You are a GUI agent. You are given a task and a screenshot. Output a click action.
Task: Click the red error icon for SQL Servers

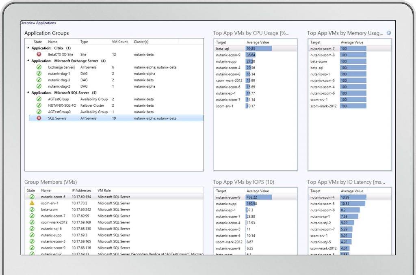(x=39, y=118)
